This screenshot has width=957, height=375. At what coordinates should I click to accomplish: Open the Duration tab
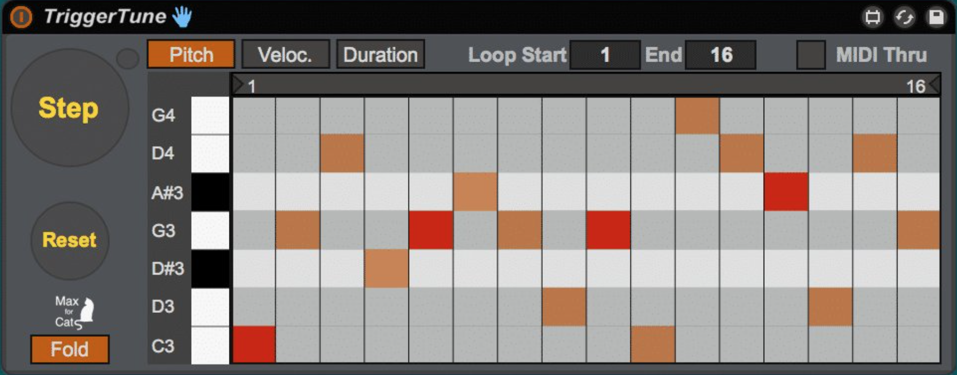(380, 55)
